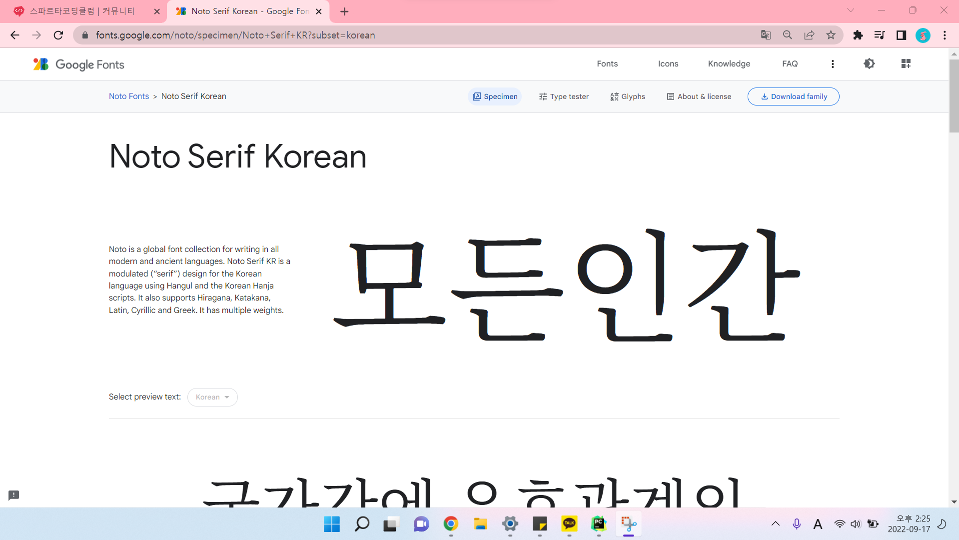Toggle the browser side panel
Viewport: 959px width, 540px height.
pos(901,35)
